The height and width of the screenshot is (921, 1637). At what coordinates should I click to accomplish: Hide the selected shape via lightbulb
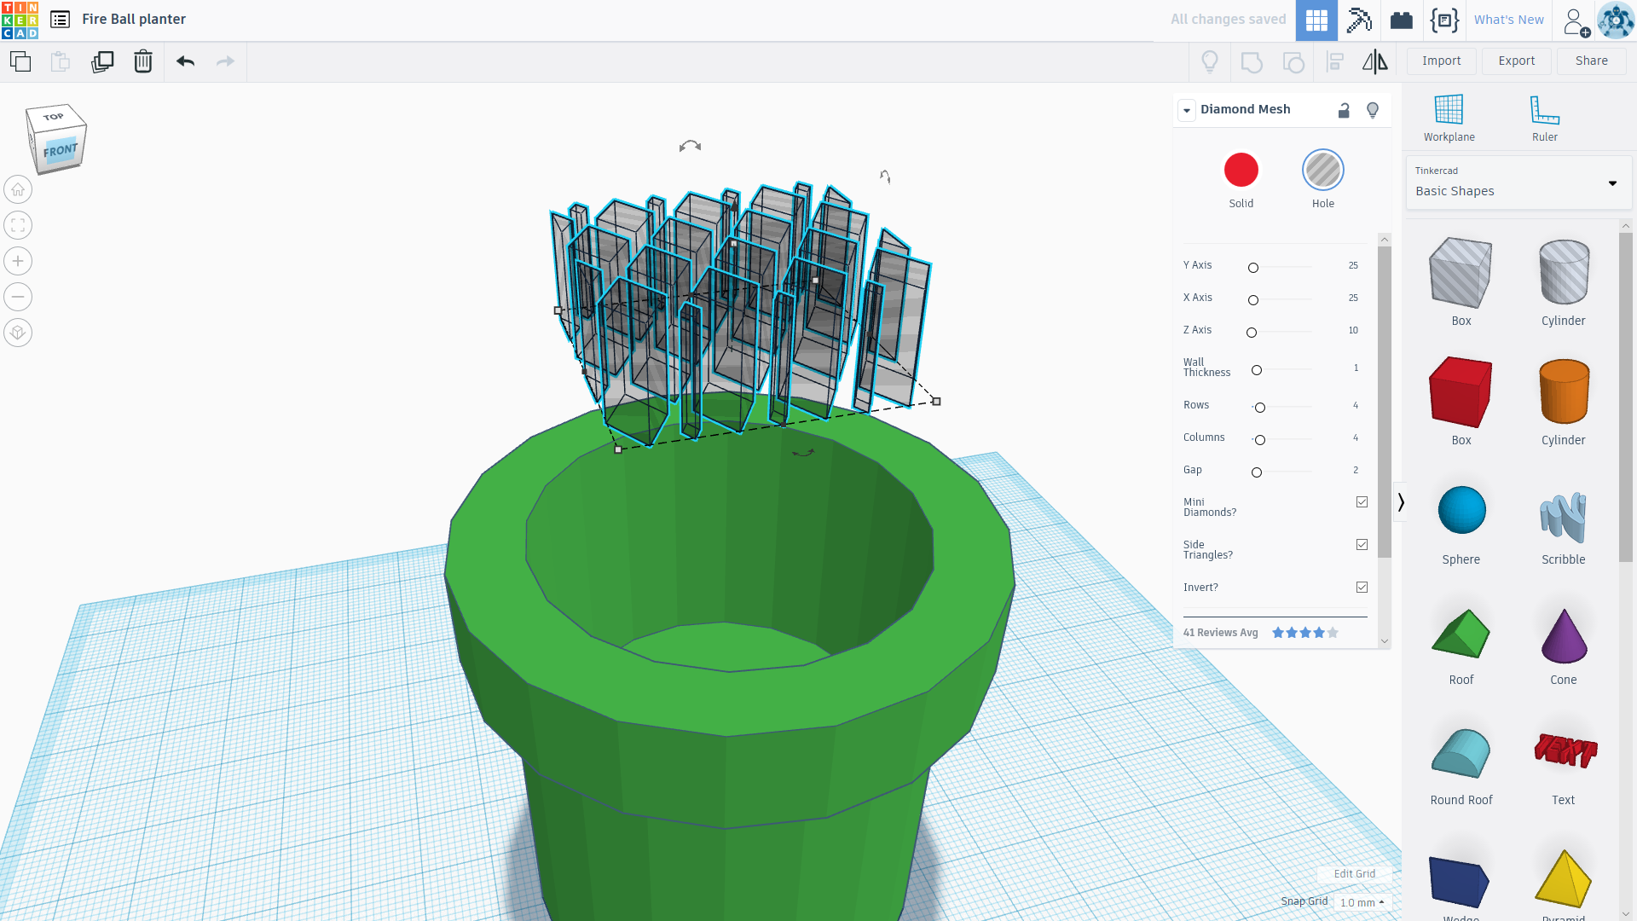pos(1373,110)
